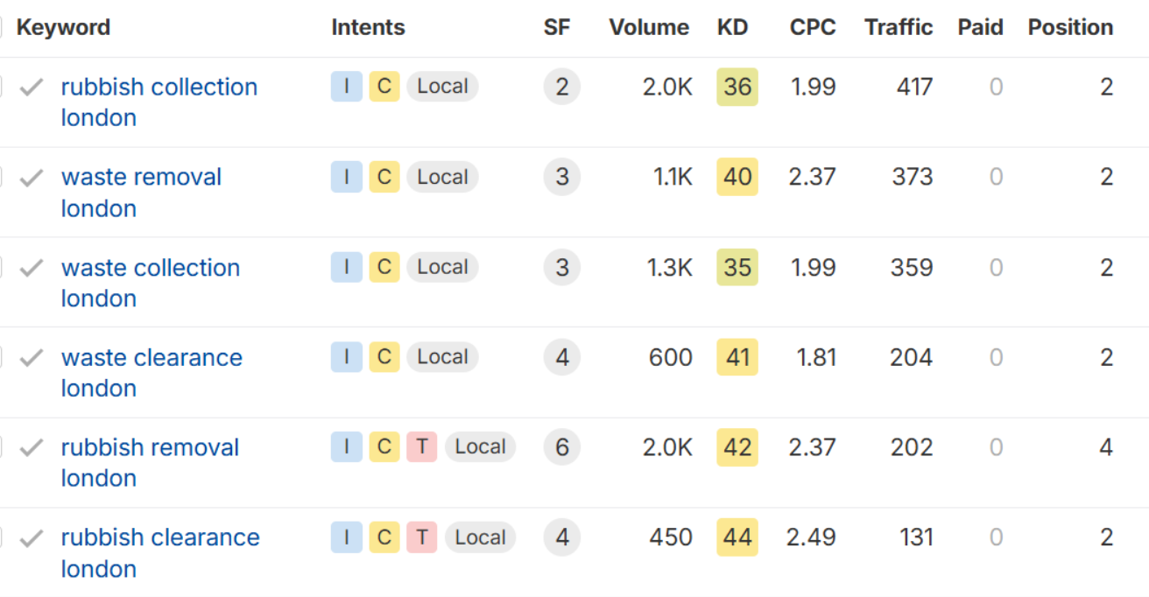
Task: Tick the checkbox for rubbish removal london row
Action: click(x=0, y=447)
